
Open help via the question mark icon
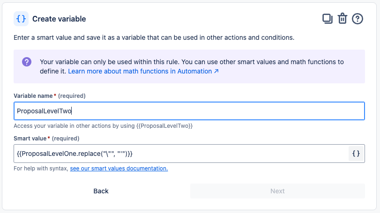[358, 19]
